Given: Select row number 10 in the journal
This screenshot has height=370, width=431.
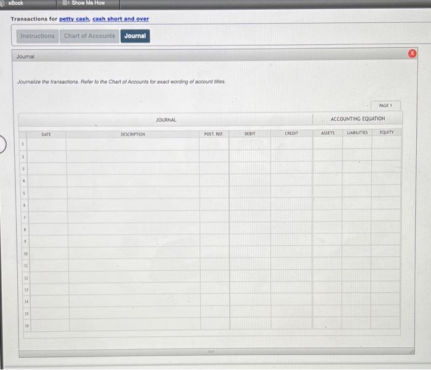Looking at the screenshot, I should 26,254.
